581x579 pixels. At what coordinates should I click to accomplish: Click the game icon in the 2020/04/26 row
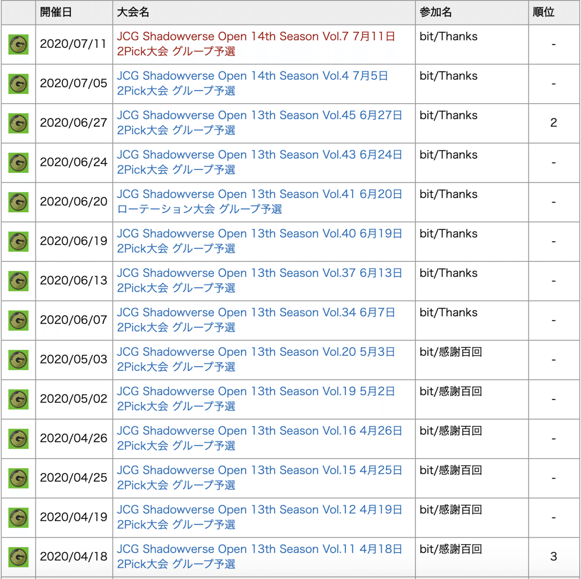(x=19, y=439)
